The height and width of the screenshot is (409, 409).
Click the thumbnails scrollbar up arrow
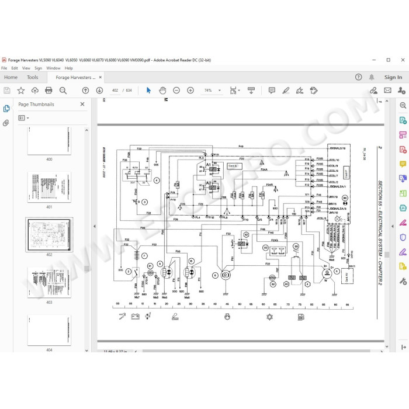tap(86, 130)
